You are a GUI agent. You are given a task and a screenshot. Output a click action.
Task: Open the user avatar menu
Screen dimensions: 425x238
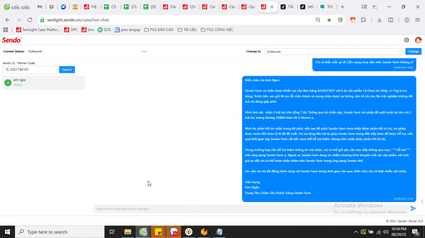pyautogui.click(x=418, y=40)
